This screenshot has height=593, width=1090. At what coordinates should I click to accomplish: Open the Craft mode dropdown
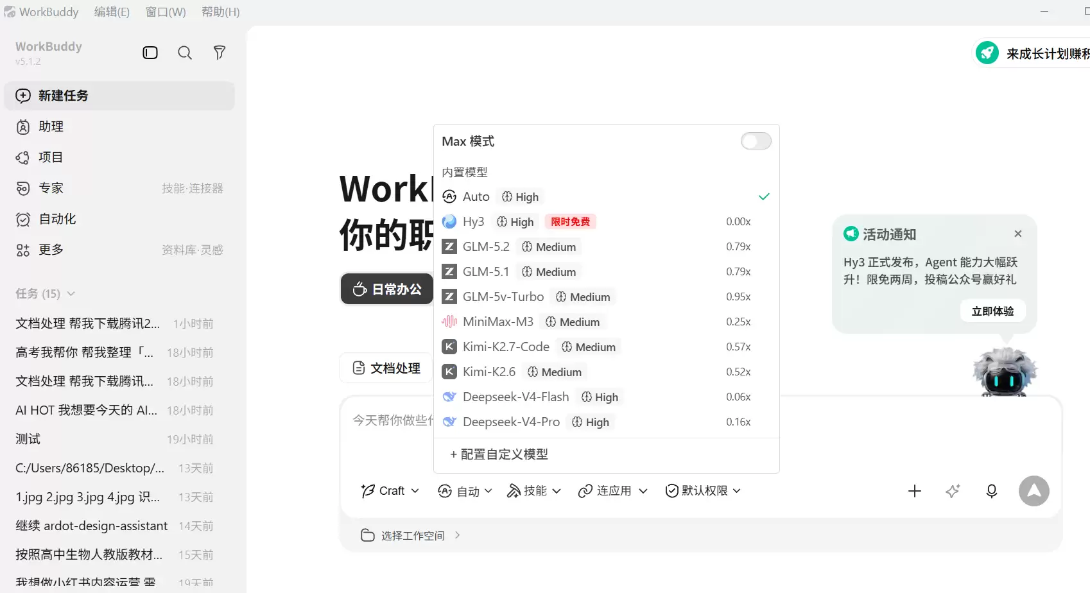pos(390,491)
